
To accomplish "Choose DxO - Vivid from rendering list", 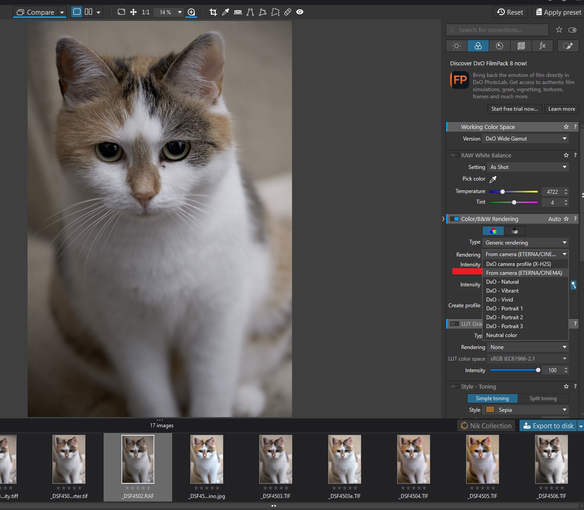I will (x=499, y=300).
